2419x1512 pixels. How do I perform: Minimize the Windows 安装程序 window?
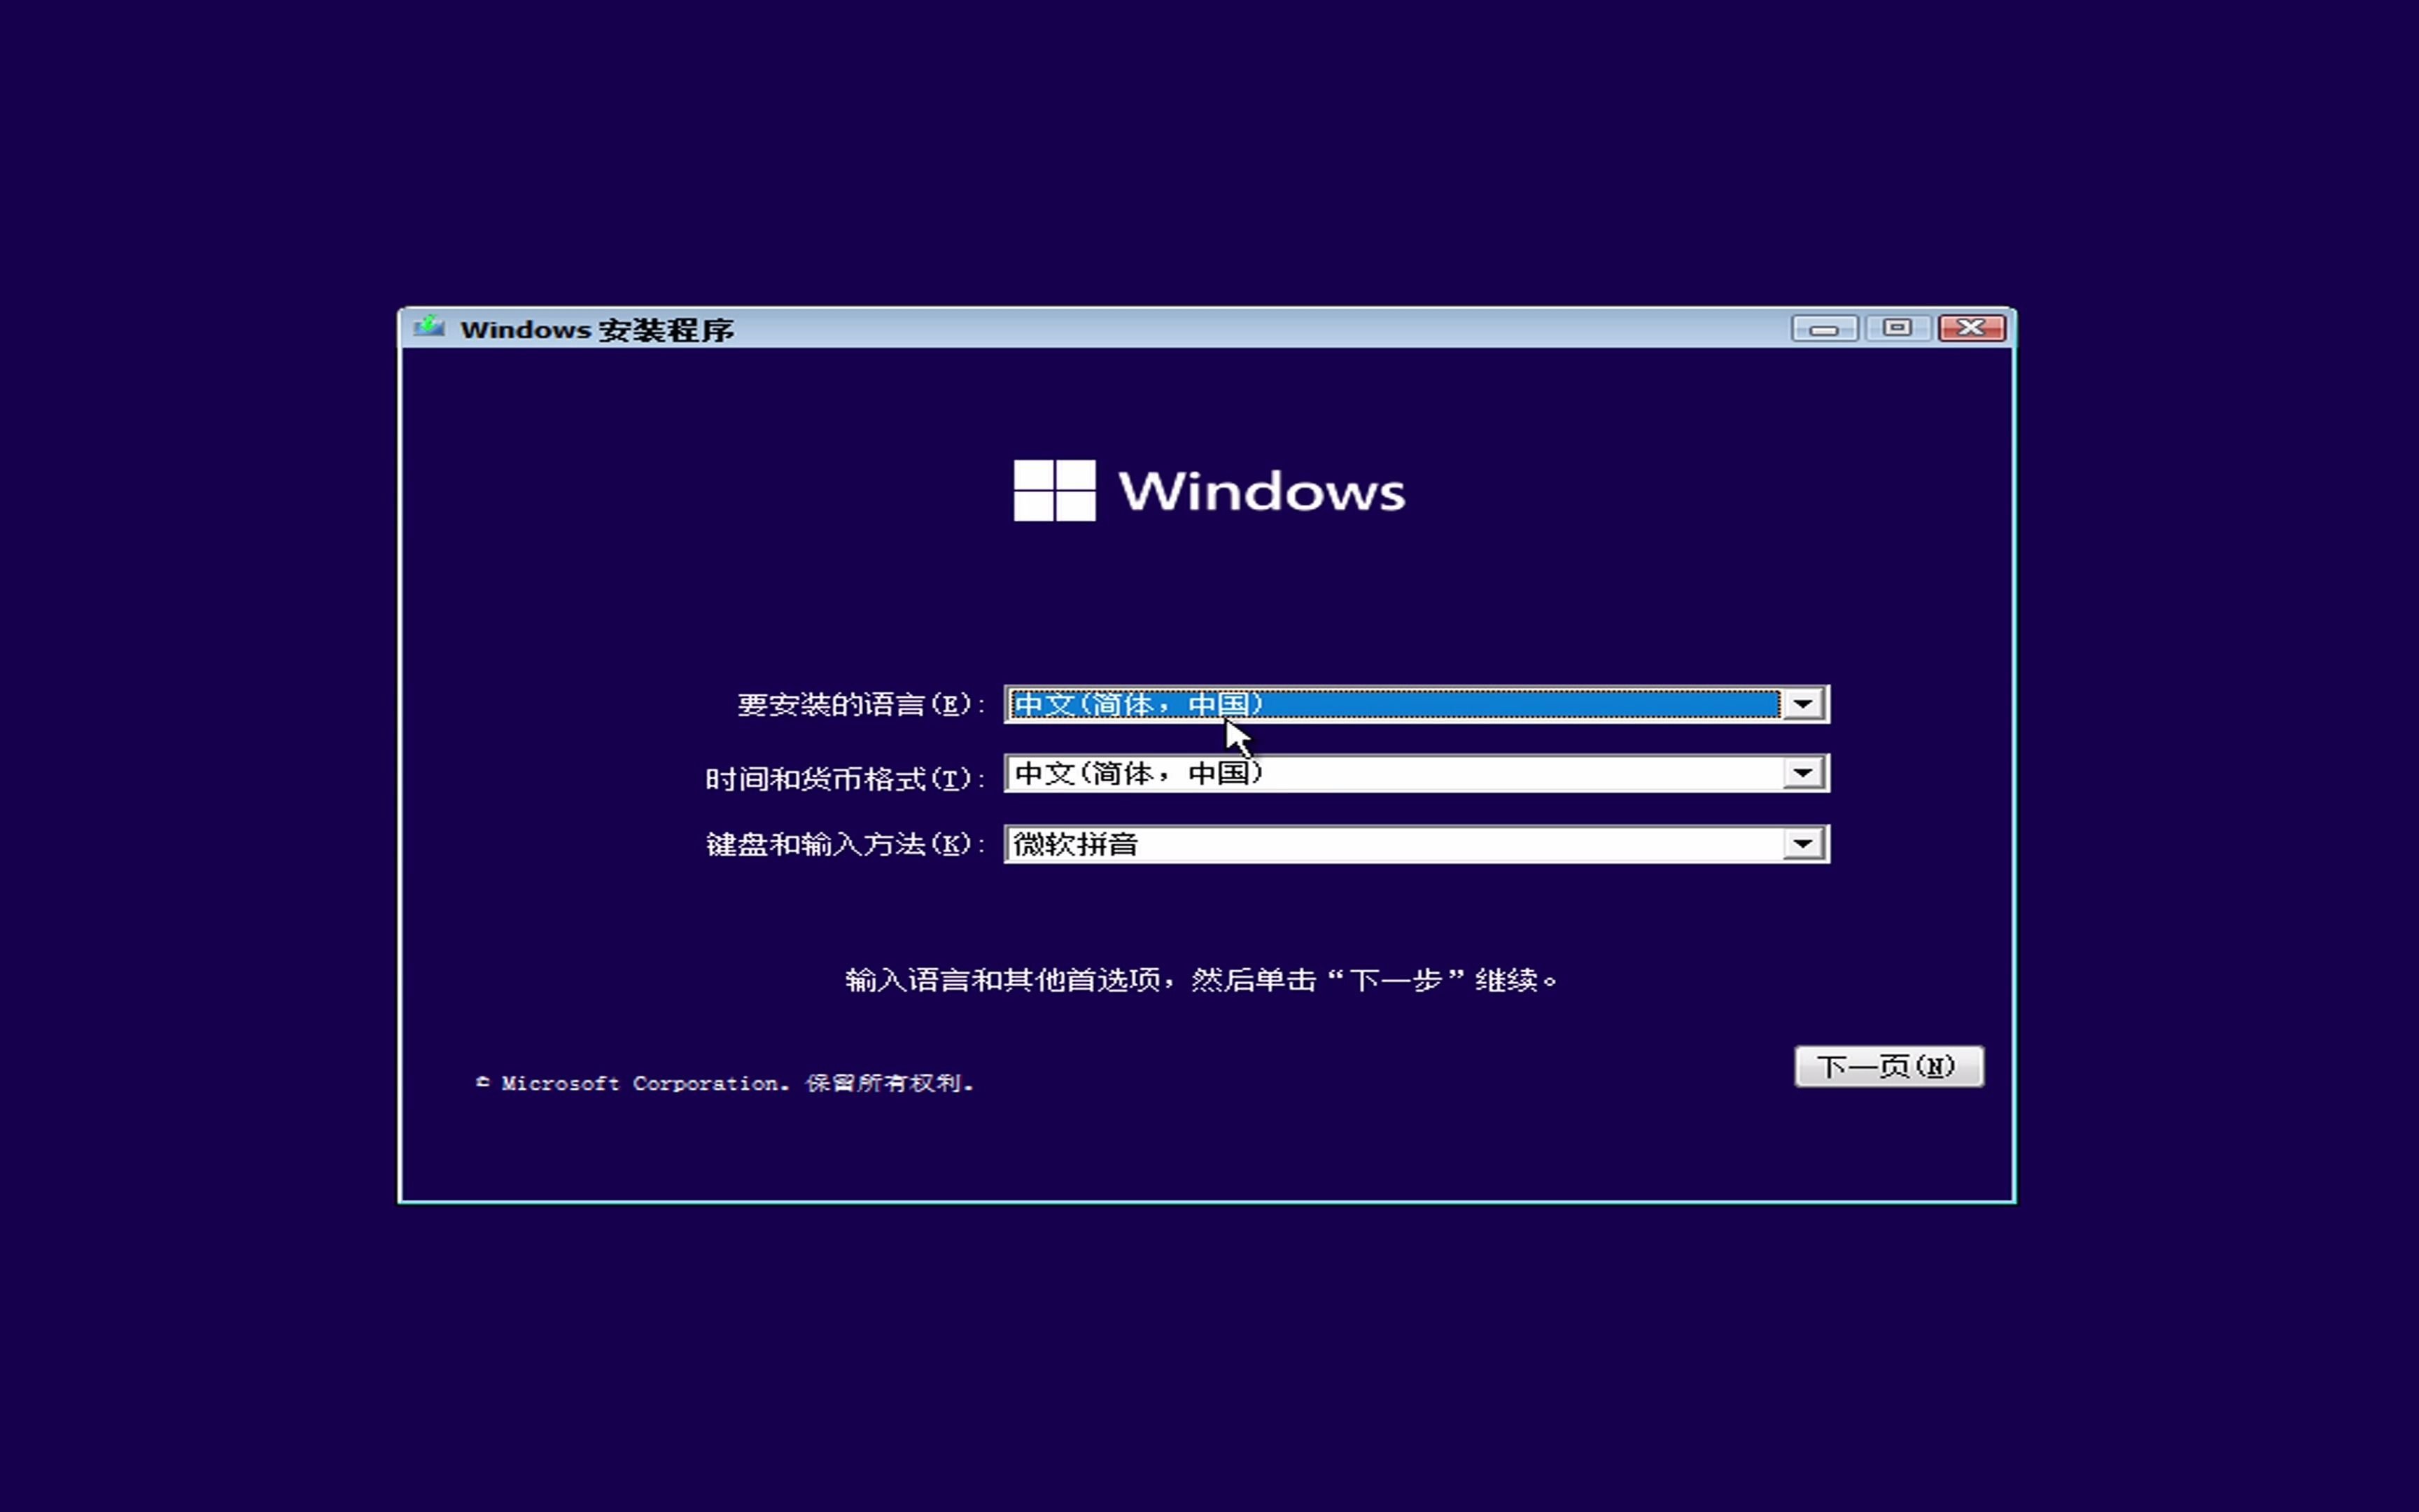pyautogui.click(x=1824, y=328)
